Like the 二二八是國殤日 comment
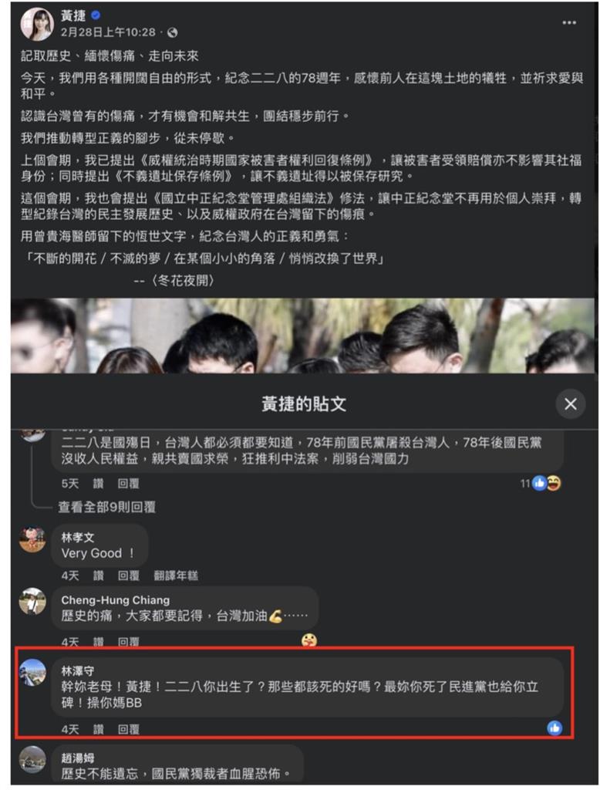The image size is (600, 790). [x=98, y=484]
